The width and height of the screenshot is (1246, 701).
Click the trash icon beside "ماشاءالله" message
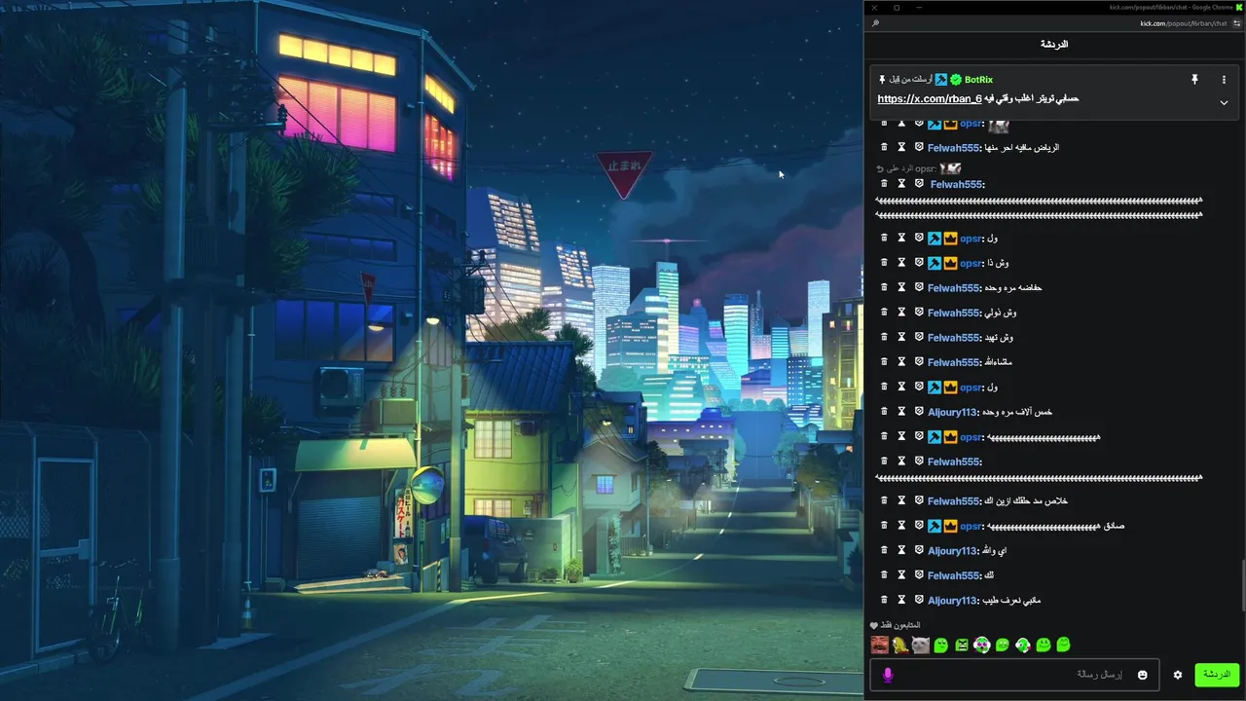[x=884, y=362]
